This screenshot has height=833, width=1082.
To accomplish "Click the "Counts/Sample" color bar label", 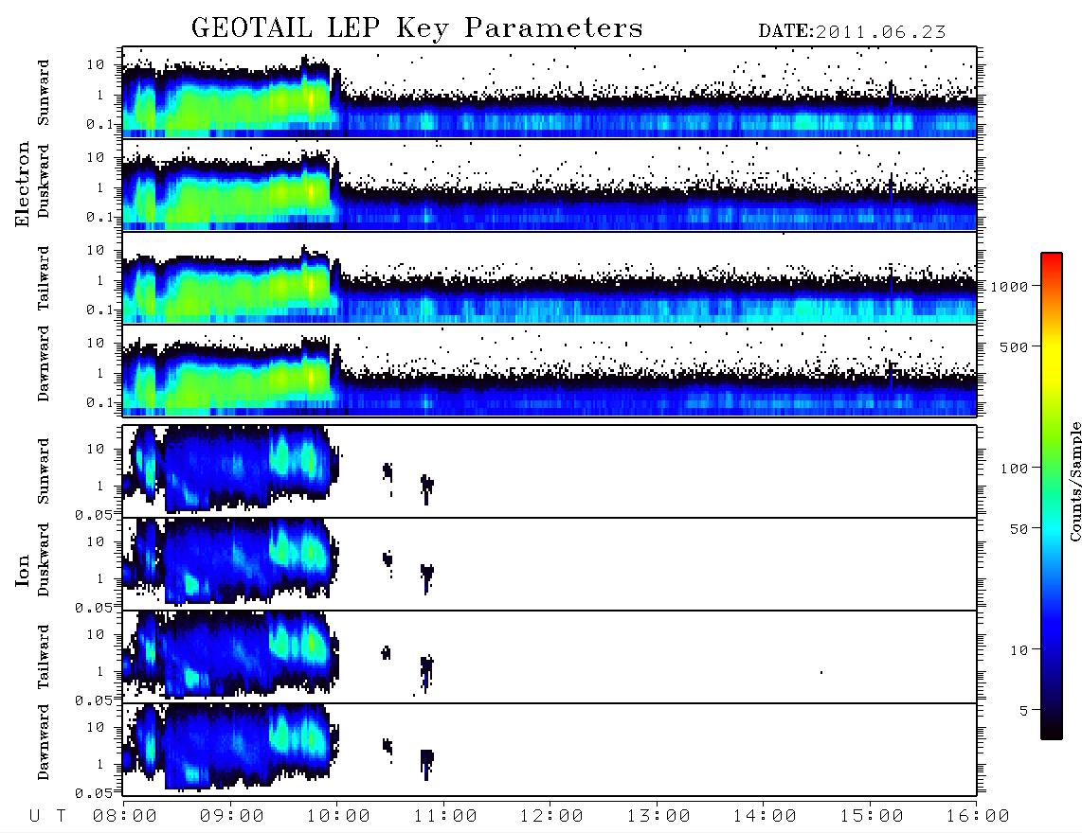I will point(1074,481).
